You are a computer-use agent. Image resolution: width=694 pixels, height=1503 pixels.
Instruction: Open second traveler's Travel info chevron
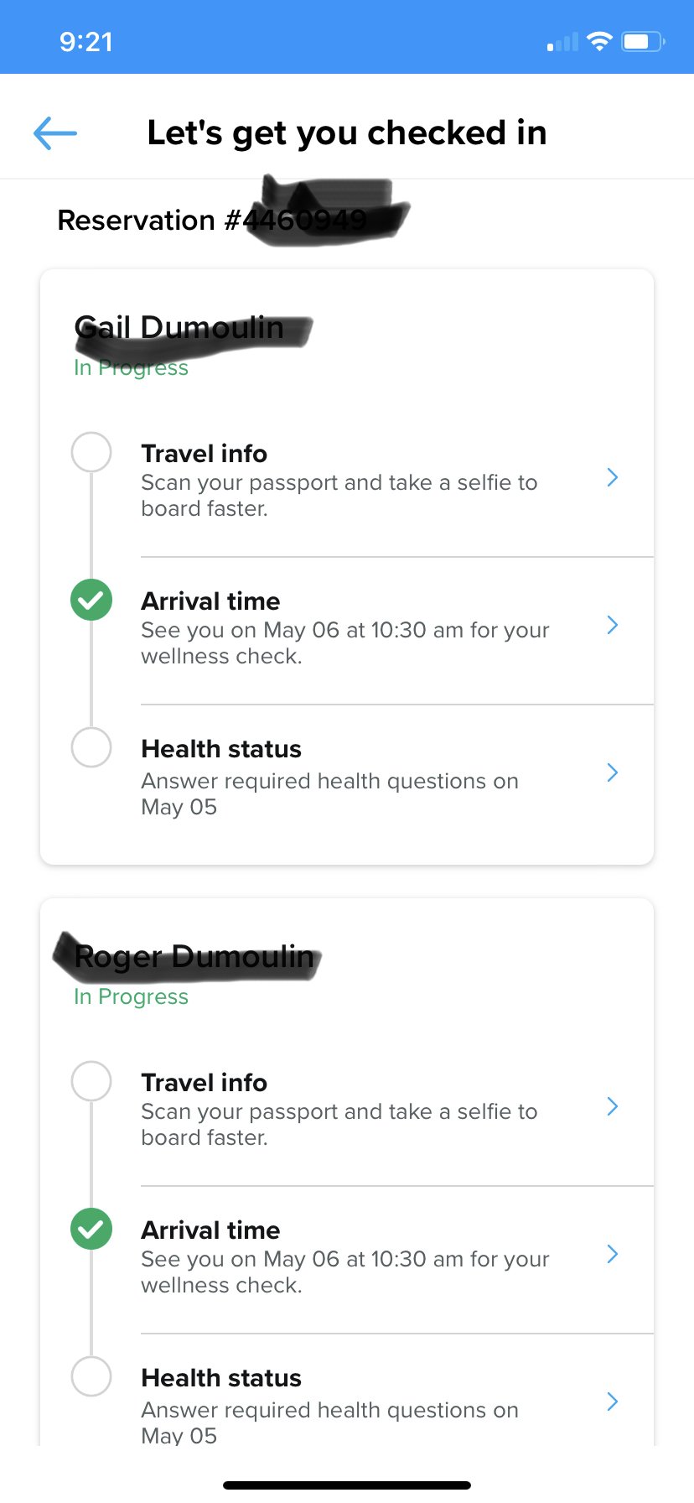point(613,1107)
